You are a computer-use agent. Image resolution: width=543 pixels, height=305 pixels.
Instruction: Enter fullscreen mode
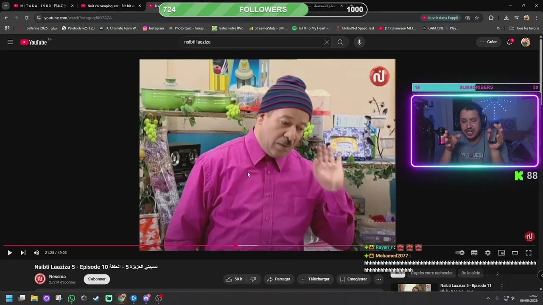(529, 253)
